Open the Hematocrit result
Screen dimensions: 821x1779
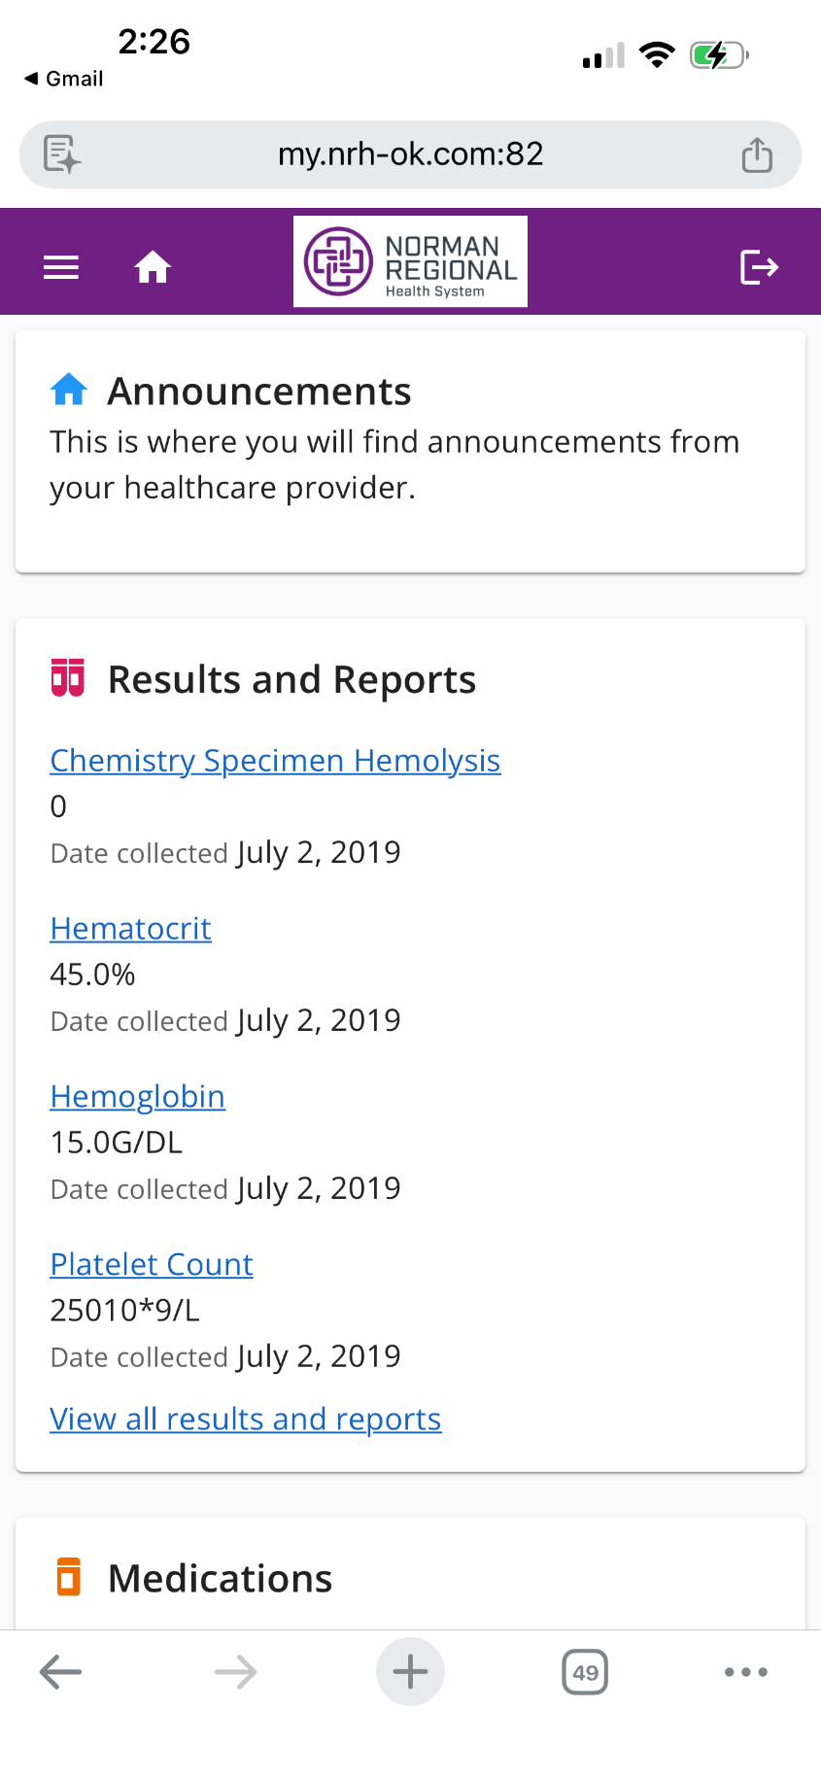(x=130, y=929)
